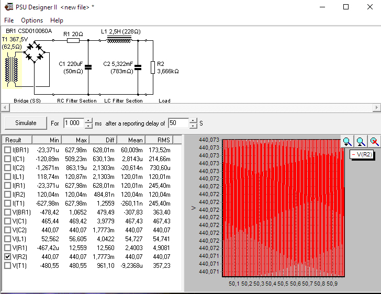Open the File menu
The image size is (381, 294).
pos(9,20)
